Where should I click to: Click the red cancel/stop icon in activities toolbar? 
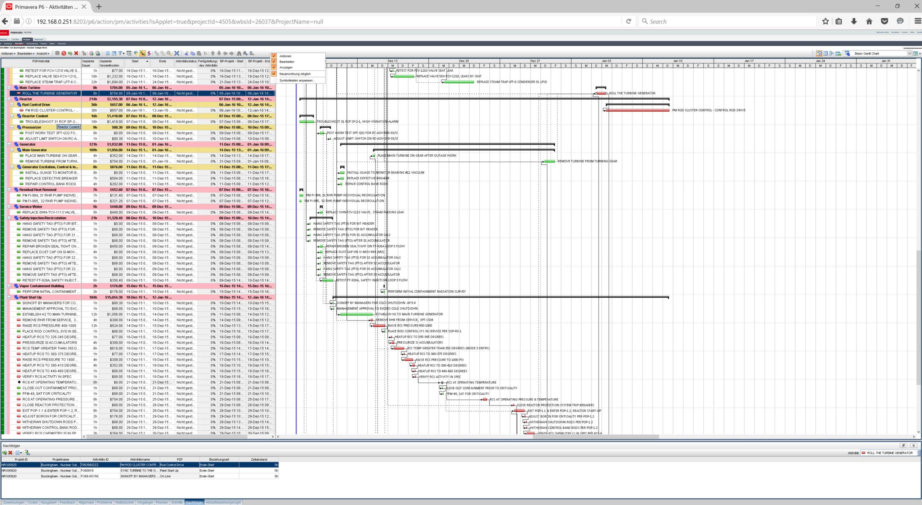[64, 53]
